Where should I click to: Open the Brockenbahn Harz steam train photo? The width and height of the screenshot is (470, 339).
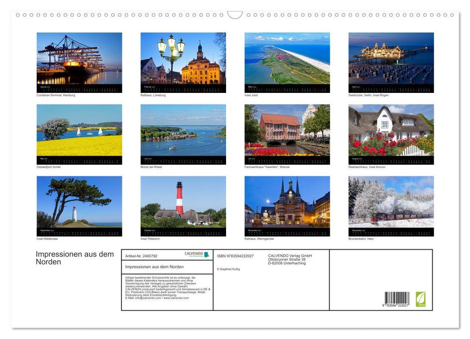(x=391, y=202)
